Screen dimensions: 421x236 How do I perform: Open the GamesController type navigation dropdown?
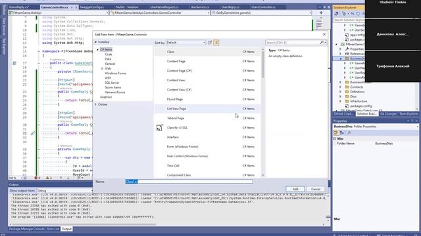tap(160, 12)
